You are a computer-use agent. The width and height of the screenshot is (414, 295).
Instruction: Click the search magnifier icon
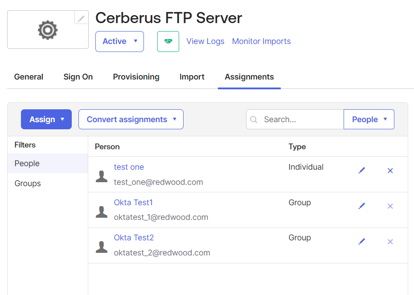[254, 120]
